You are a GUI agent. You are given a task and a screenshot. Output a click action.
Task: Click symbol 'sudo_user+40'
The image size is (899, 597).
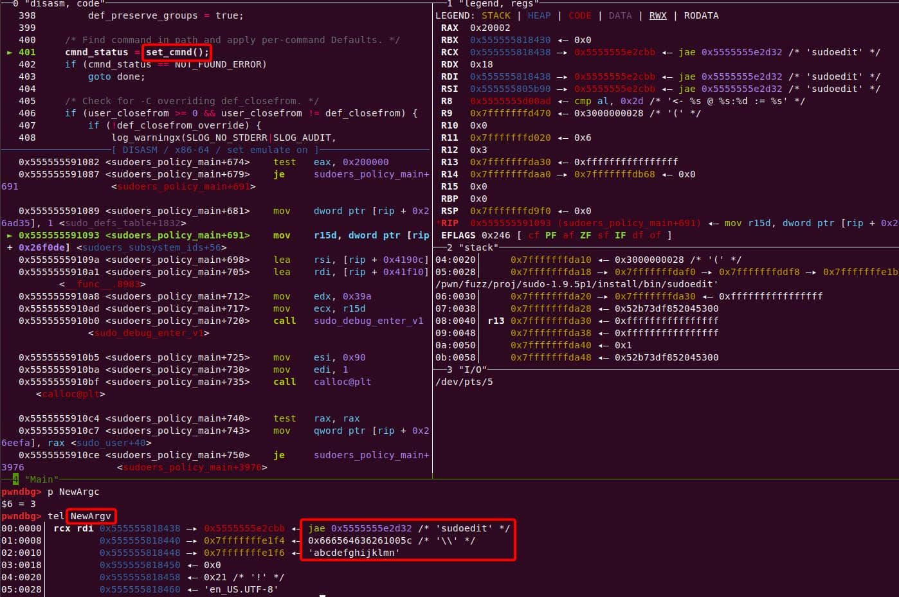click(x=111, y=443)
